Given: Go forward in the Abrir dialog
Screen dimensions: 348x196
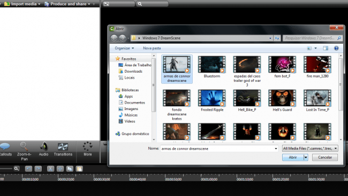Looking at the screenshot, I should (x=122, y=38).
